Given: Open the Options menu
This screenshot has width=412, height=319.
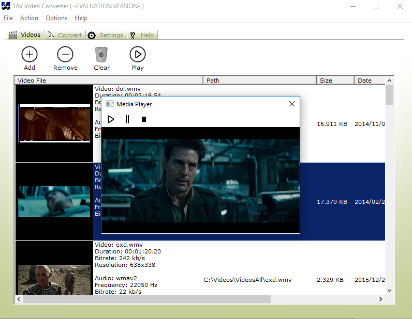Looking at the screenshot, I should coord(56,18).
